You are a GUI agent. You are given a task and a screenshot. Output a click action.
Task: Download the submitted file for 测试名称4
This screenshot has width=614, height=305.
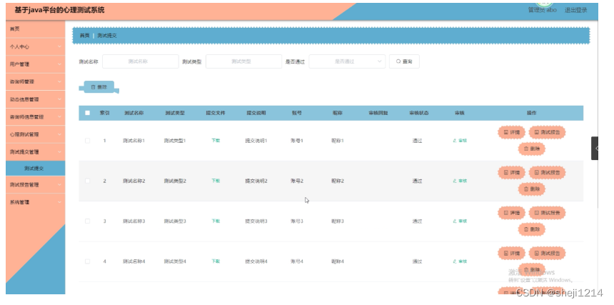[216, 261]
